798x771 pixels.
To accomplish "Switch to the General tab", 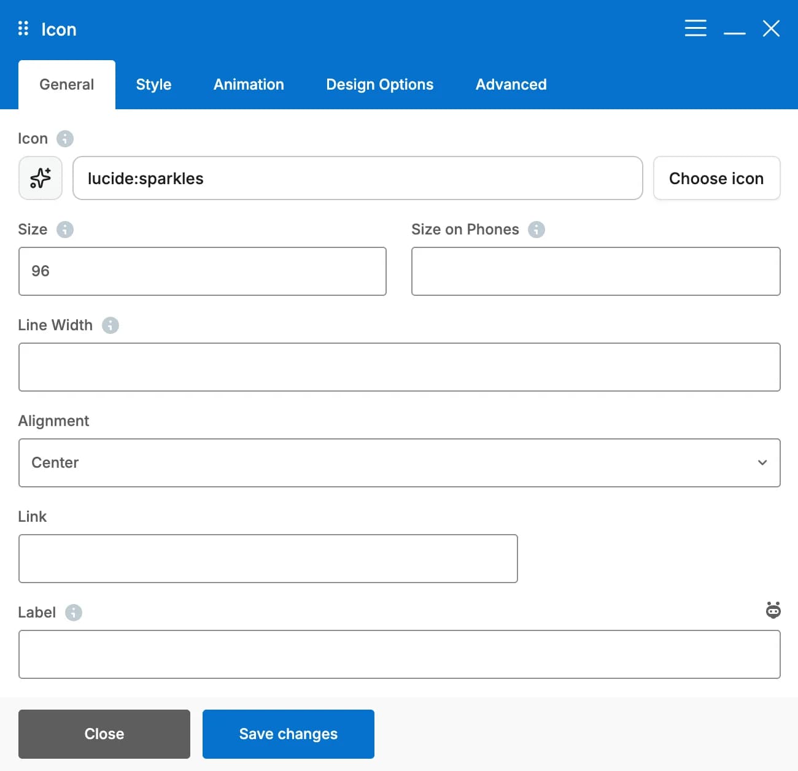I will point(67,85).
